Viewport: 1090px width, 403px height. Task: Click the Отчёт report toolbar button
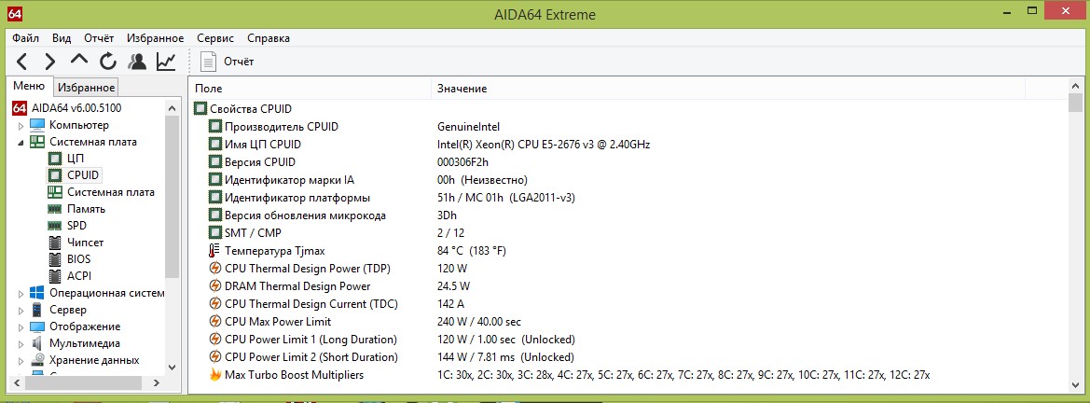click(x=228, y=62)
